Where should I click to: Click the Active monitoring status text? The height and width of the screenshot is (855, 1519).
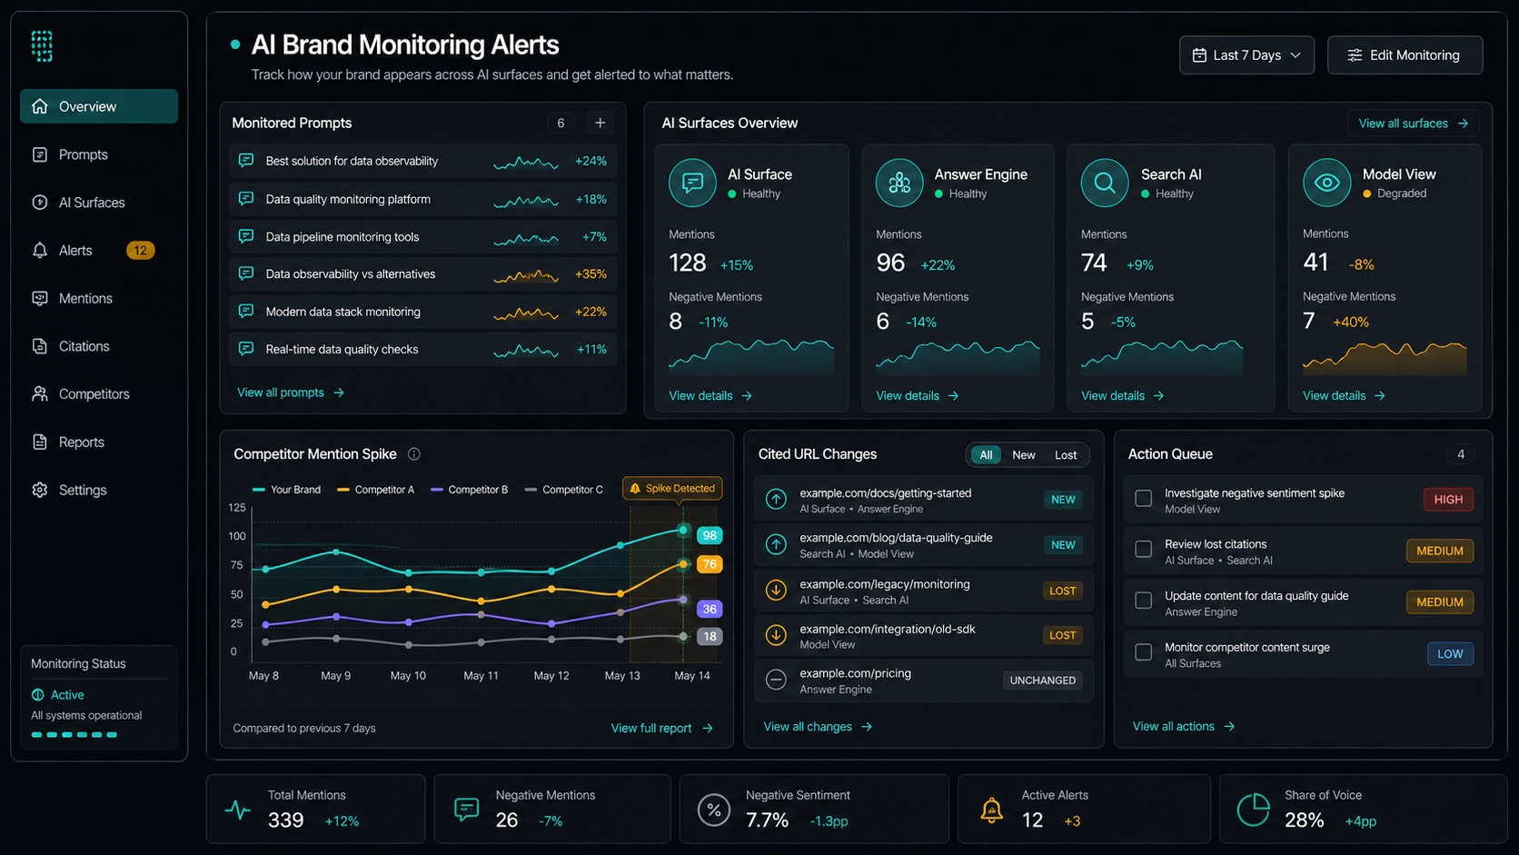(67, 695)
